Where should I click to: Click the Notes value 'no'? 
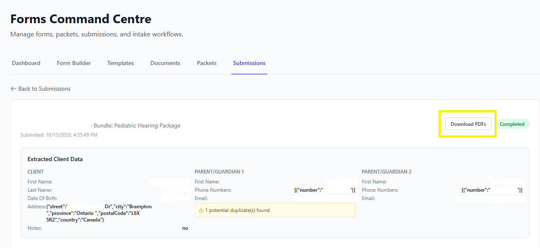[185, 228]
